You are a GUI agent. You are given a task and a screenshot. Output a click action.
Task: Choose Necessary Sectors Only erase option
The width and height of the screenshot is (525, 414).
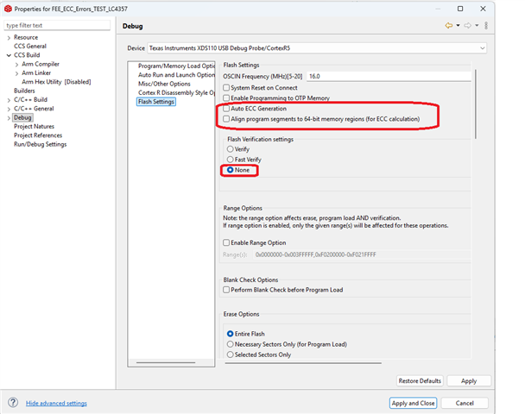231,344
